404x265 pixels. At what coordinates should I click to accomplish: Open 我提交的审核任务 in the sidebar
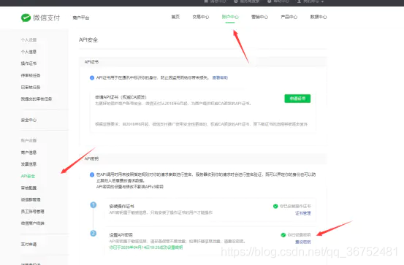coord(37,99)
